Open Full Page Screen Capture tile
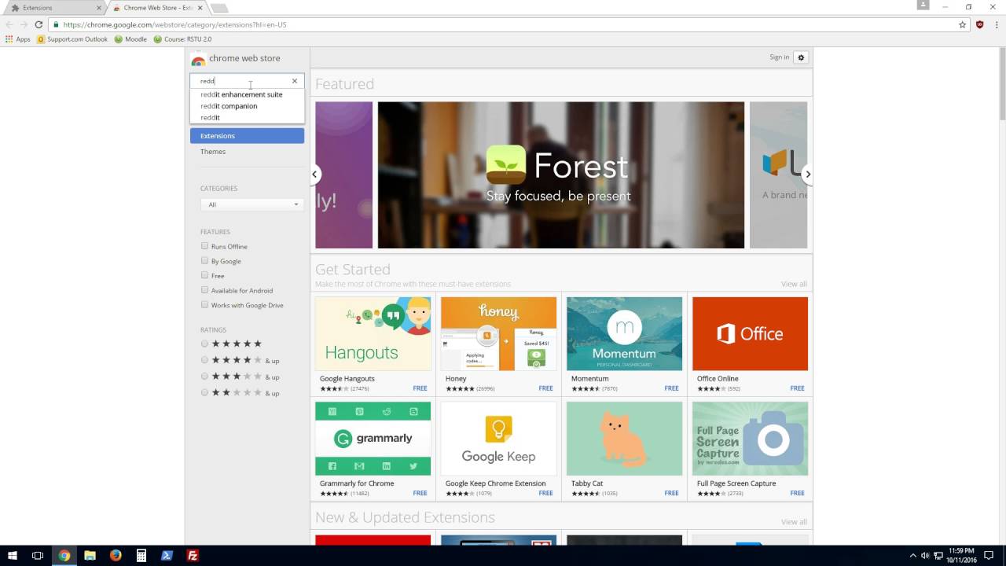Viewport: 1006px width, 566px height. point(750,450)
